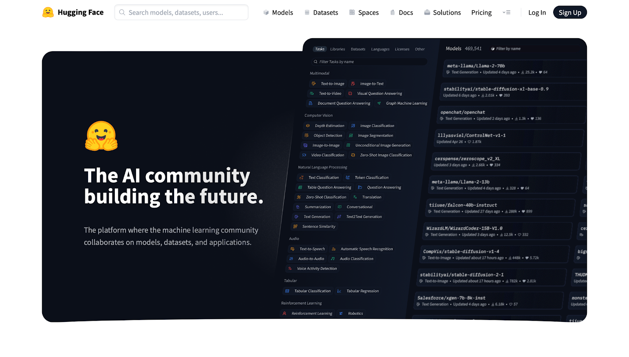Open cerspense/zeroscope_v2_XL model card
The width and height of the screenshot is (629, 357).
pyautogui.click(x=506, y=162)
